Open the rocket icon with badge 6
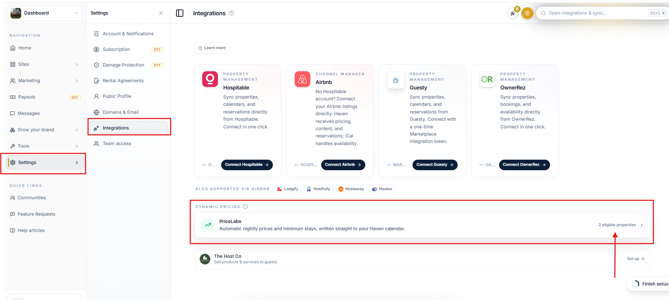This screenshot has width=669, height=300. click(513, 13)
